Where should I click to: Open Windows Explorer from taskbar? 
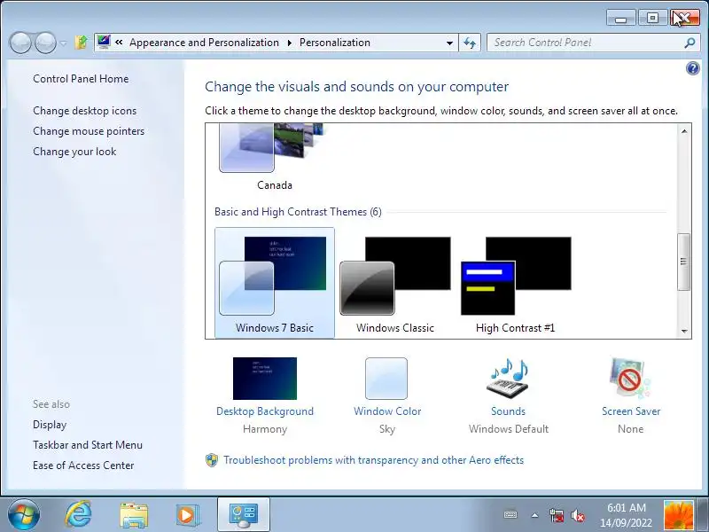(x=134, y=515)
